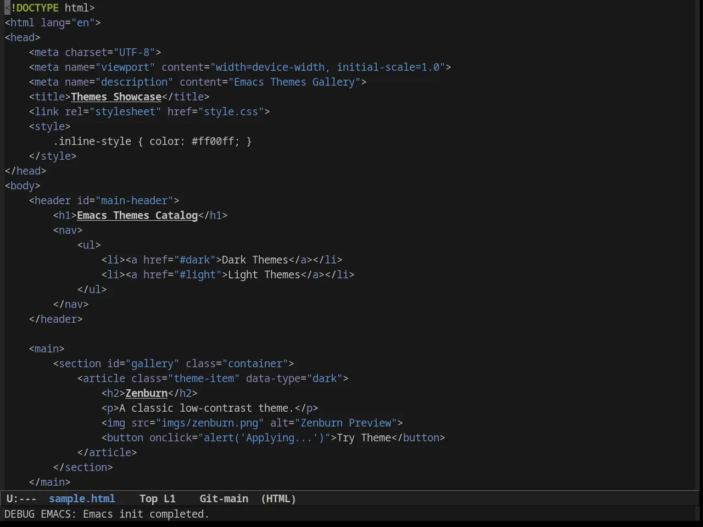The width and height of the screenshot is (703, 527).
Task: Click the "description" name value
Action: coord(134,82)
